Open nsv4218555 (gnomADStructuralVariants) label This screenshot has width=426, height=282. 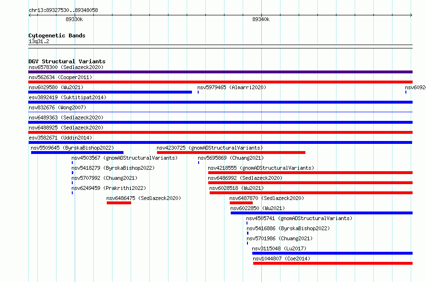261,168
